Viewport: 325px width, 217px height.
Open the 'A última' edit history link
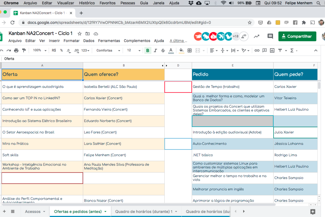(178, 41)
